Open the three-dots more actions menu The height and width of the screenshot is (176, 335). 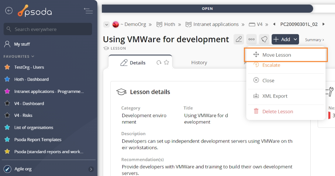tap(251, 39)
